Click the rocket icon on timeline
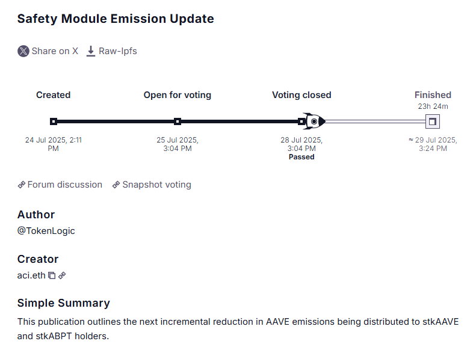Screen dimensions: 476x344 (315, 121)
